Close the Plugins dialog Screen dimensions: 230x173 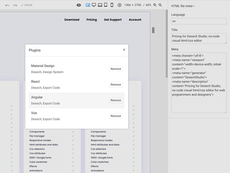coord(124,50)
